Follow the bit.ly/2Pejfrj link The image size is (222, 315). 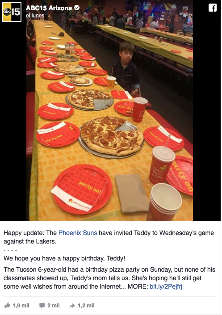coord(166,286)
